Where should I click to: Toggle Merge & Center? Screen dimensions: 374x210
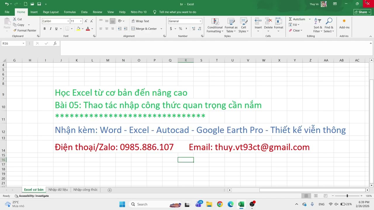pos(144,29)
